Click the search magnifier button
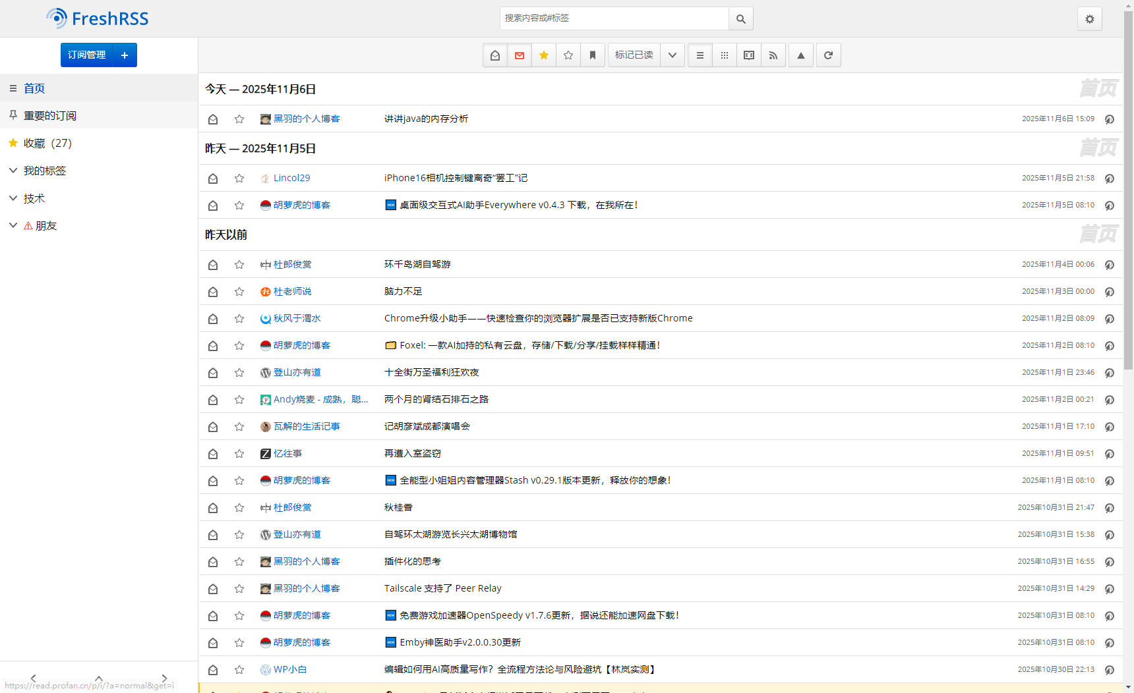1134x693 pixels. pyautogui.click(x=740, y=19)
